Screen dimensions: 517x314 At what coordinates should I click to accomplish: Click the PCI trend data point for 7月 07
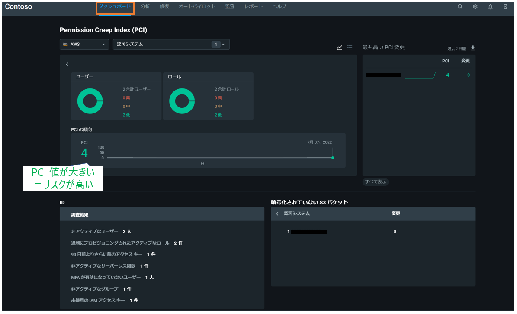click(333, 158)
